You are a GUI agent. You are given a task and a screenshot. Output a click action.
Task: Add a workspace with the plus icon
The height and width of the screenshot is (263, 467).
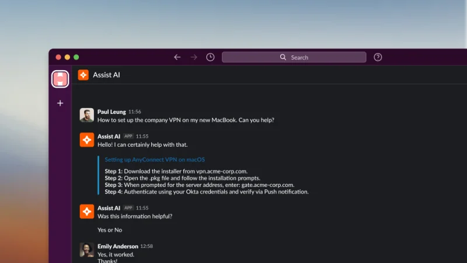[x=60, y=103]
